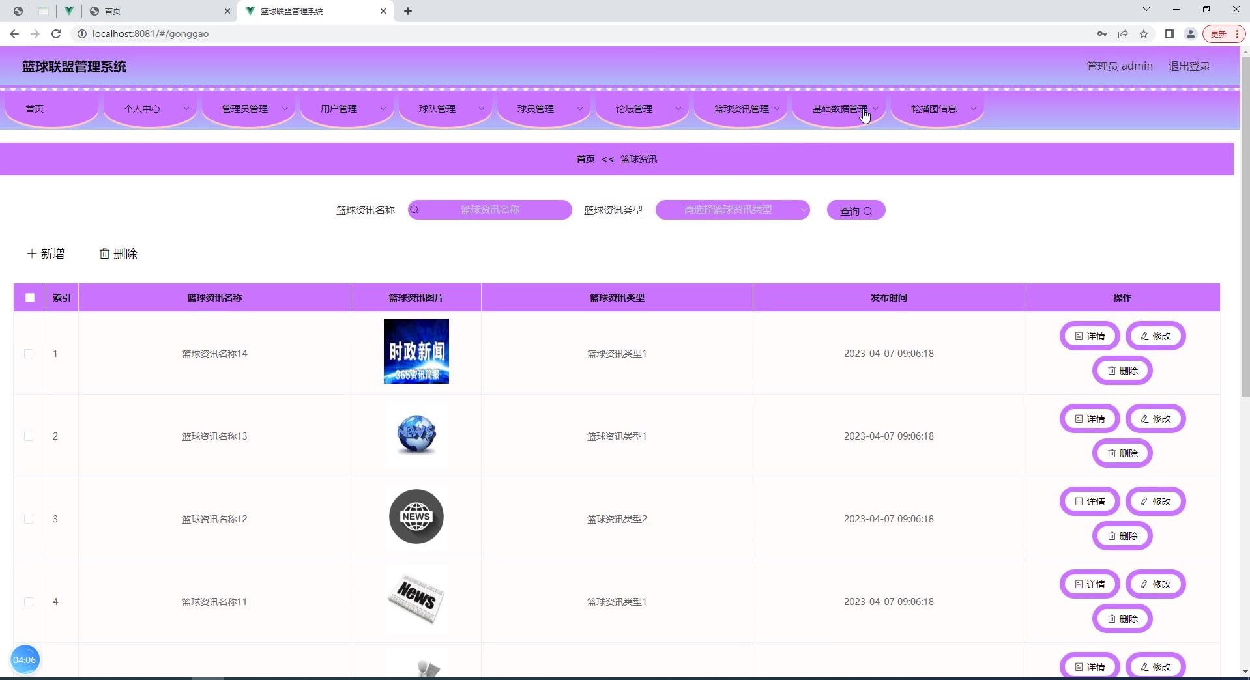Open the 个人中心 menu
This screenshot has width=1250, height=680.
pos(151,109)
